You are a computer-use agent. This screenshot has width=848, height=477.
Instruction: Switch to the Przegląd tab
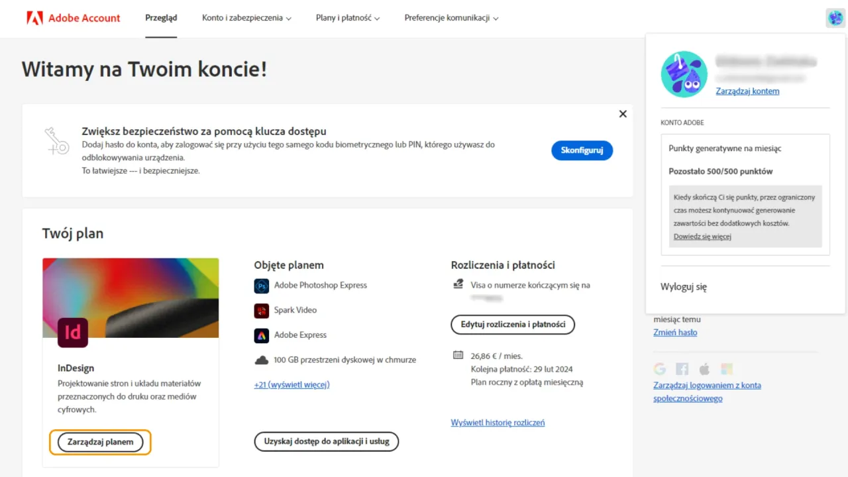(161, 18)
